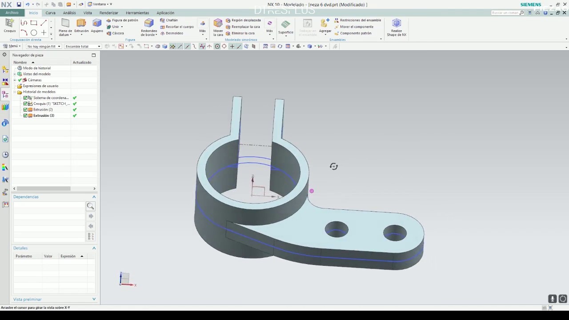569x320 pixels.
Task: Expand Vistas del modelo node
Action: pyautogui.click(x=15, y=74)
